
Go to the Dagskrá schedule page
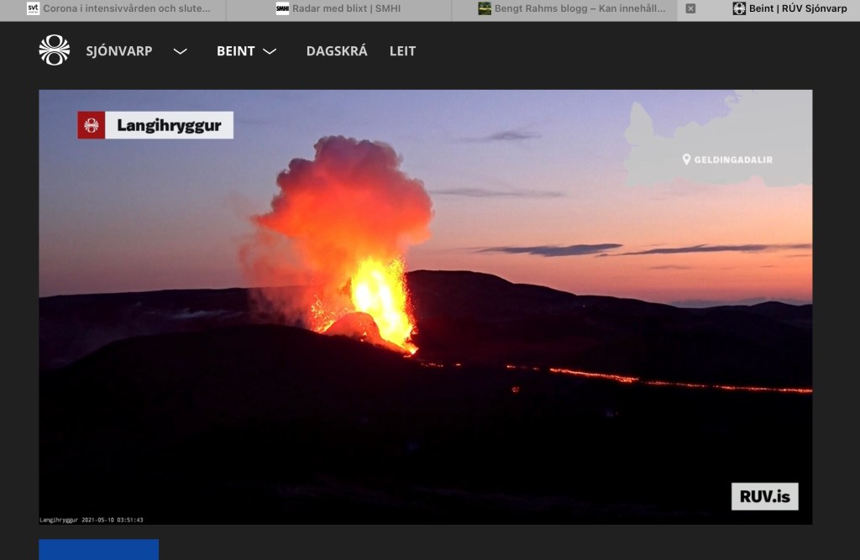click(x=337, y=51)
